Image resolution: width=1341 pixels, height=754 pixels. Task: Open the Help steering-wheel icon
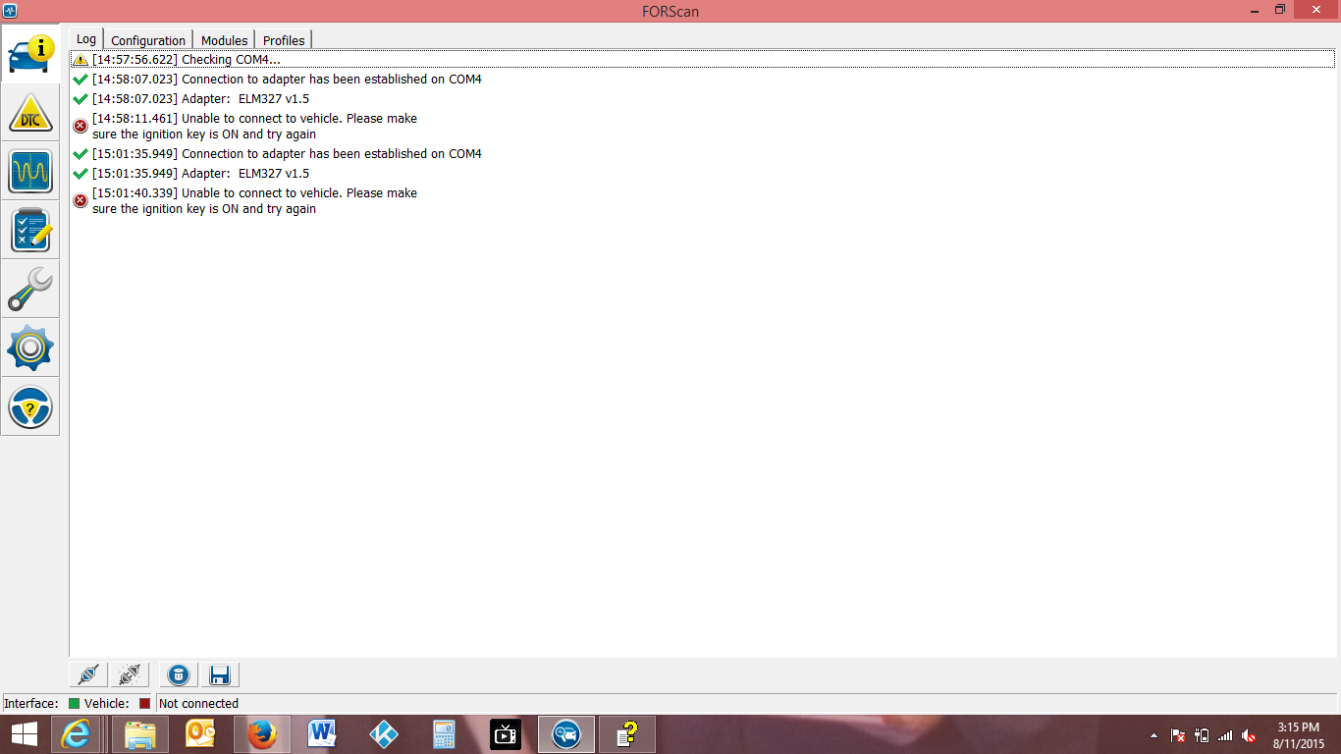coord(29,406)
